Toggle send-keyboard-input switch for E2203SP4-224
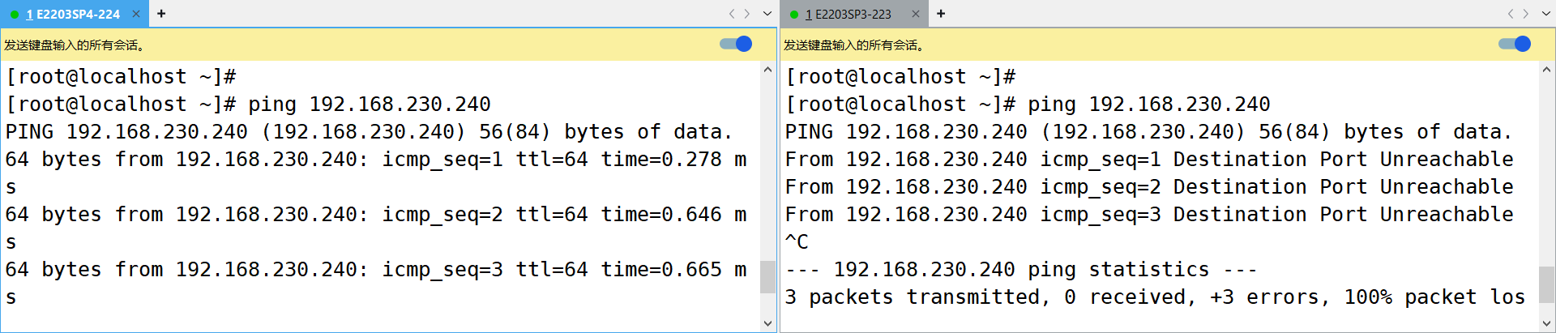 [736, 44]
